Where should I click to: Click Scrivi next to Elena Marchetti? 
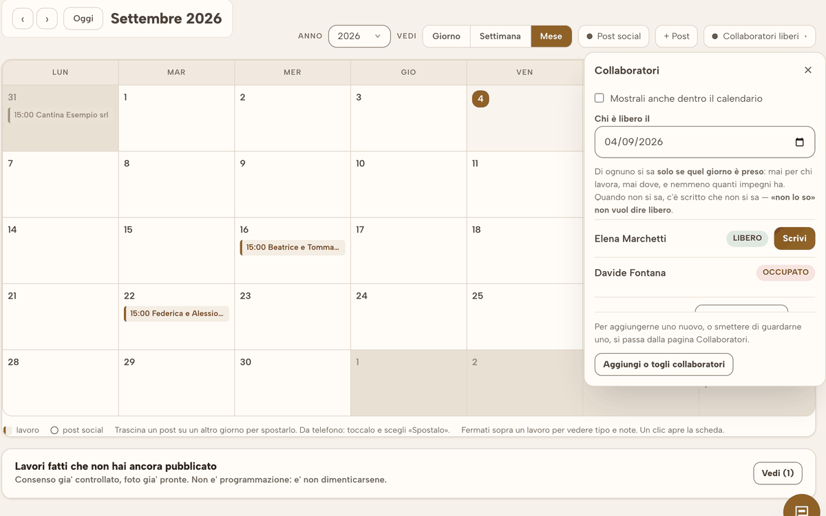point(794,239)
